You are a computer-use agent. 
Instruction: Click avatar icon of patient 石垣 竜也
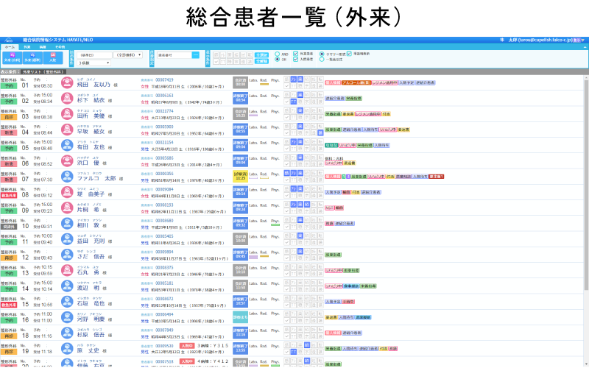pyautogui.click(x=67, y=302)
